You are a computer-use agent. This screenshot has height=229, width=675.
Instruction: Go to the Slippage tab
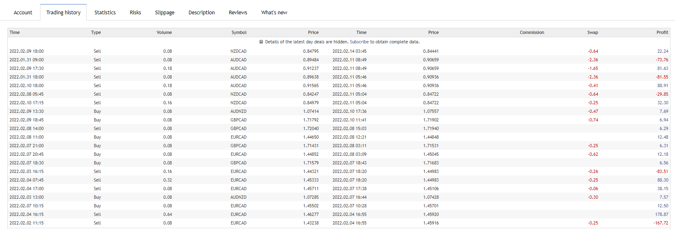[x=165, y=12]
